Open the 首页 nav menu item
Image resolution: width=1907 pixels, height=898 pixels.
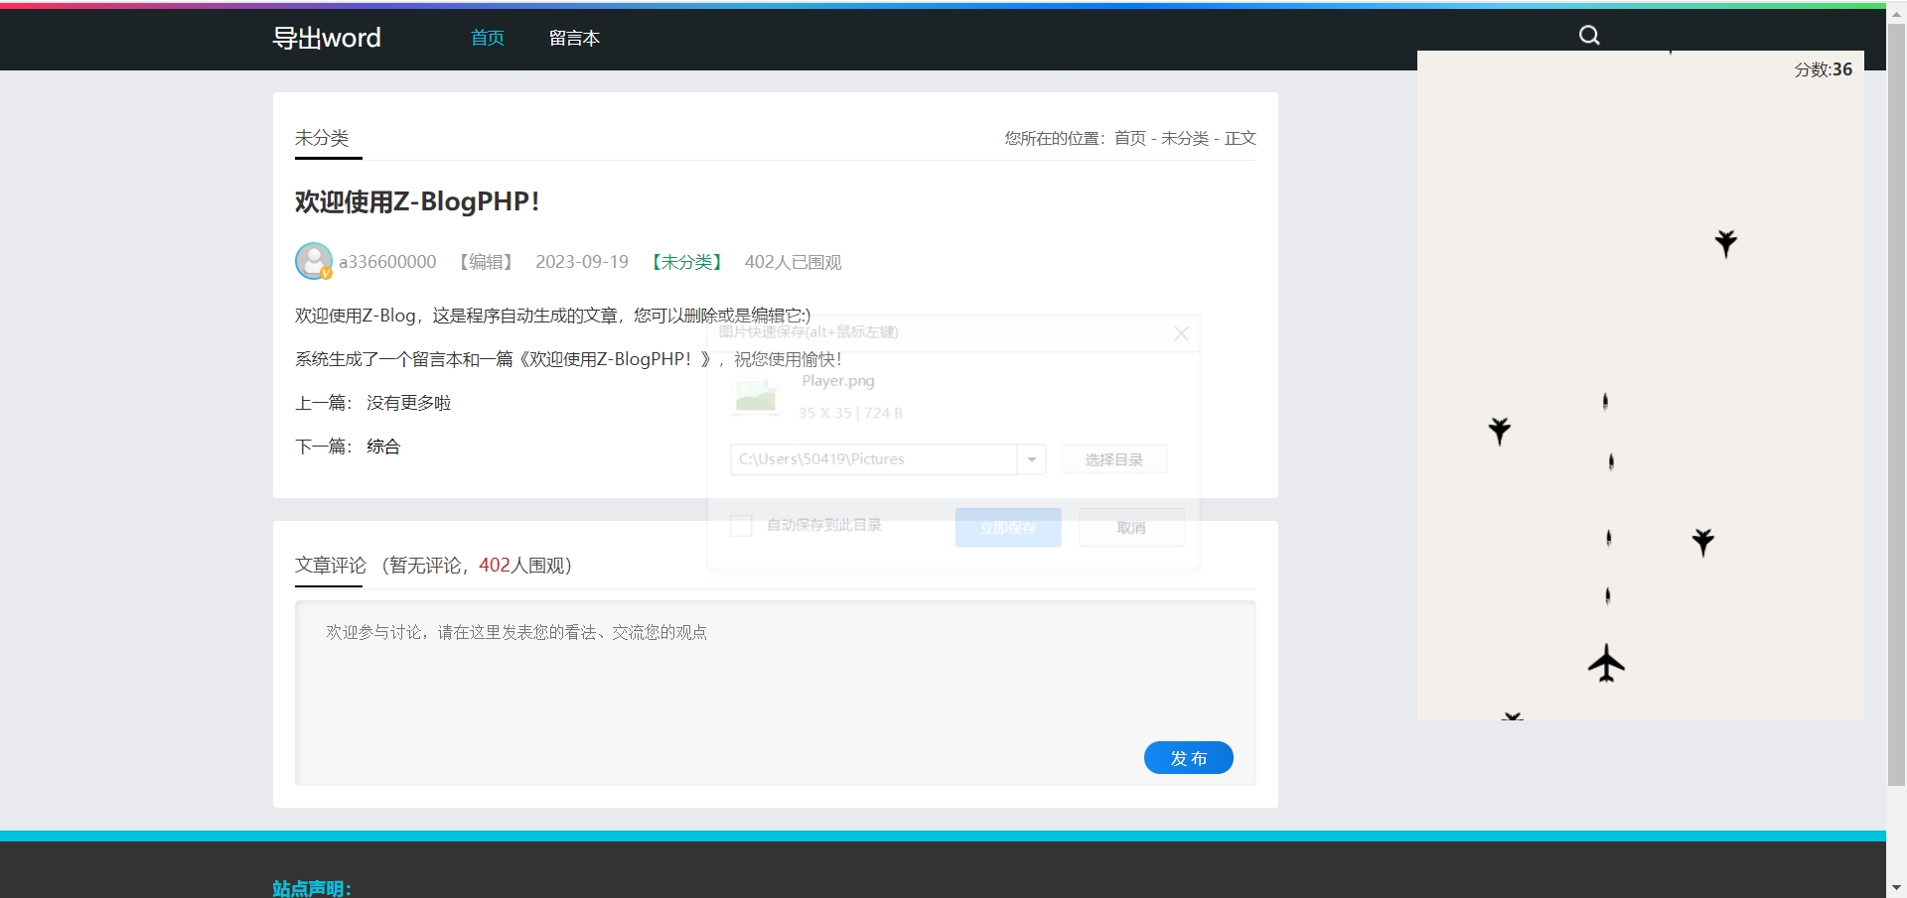tap(488, 38)
